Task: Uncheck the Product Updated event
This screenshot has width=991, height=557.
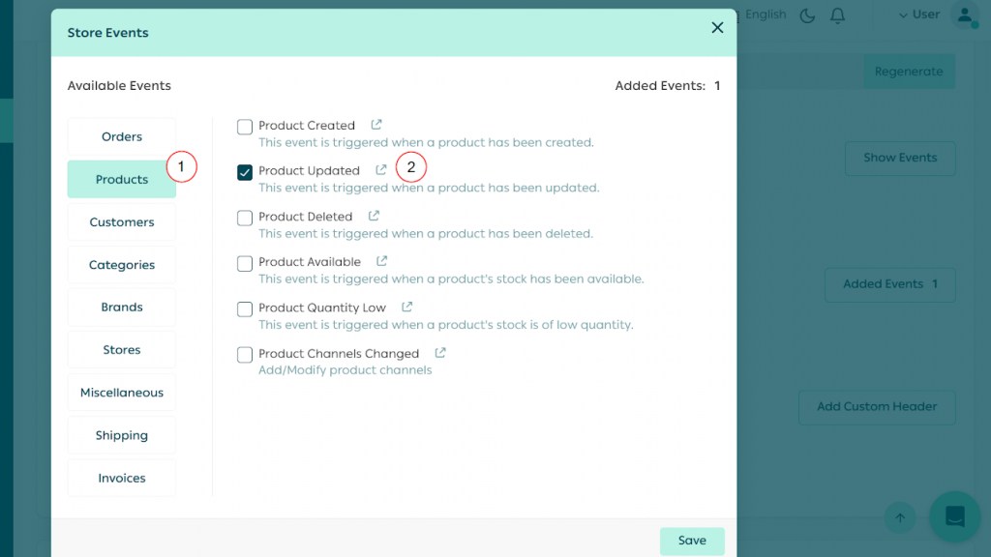Action: (245, 172)
